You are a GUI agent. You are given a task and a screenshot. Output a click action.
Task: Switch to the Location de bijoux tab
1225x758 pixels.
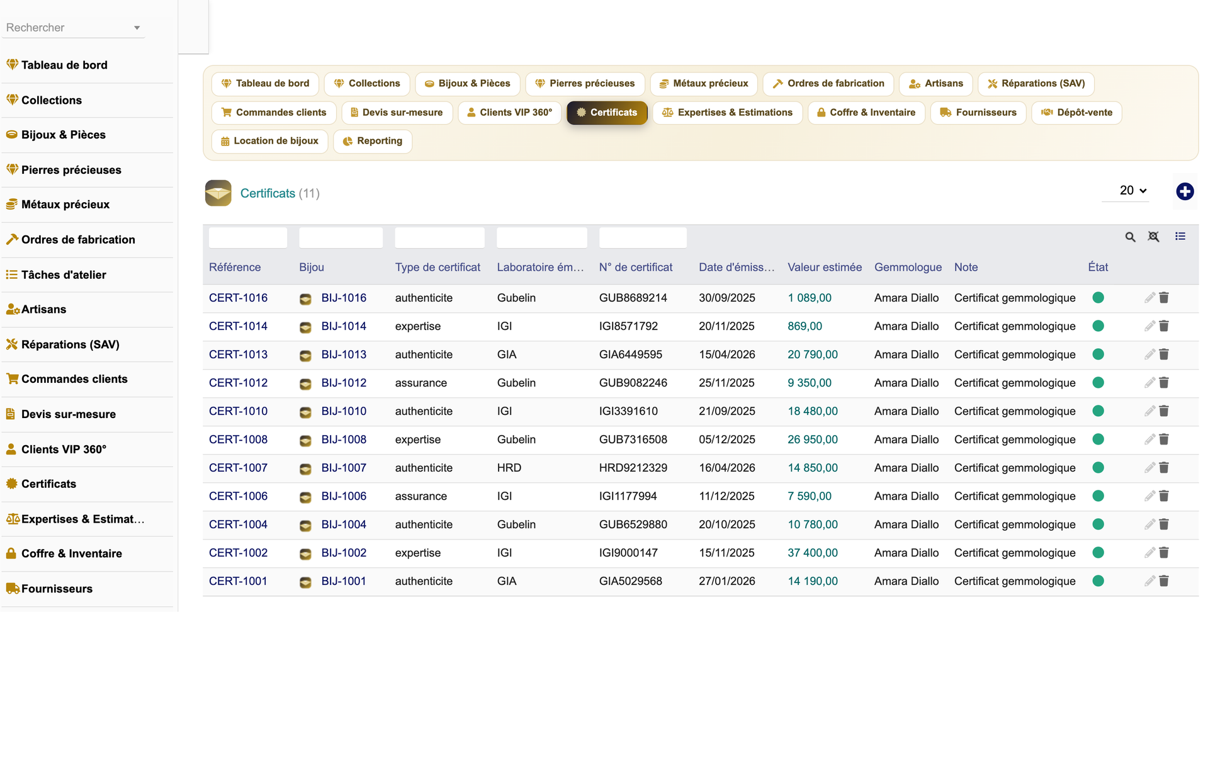coord(270,141)
